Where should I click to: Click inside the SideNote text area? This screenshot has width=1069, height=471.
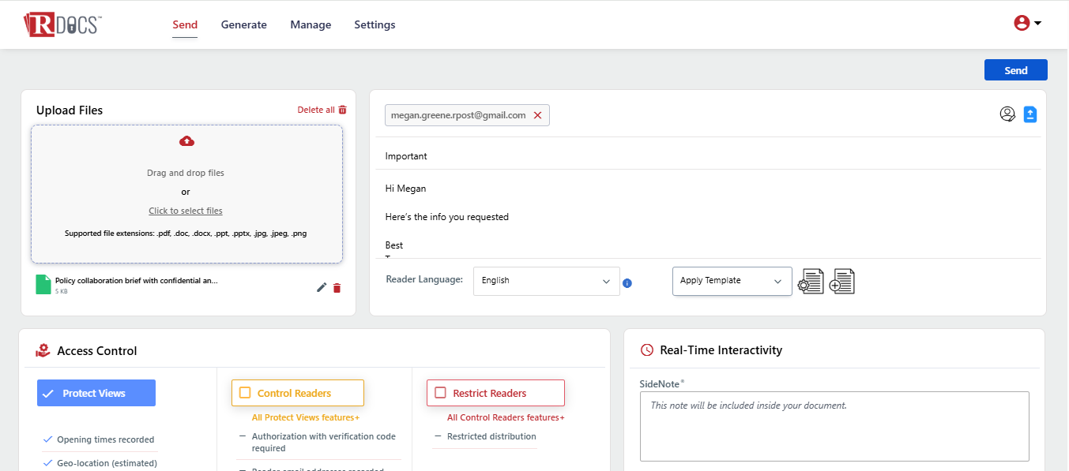pyautogui.click(x=834, y=426)
